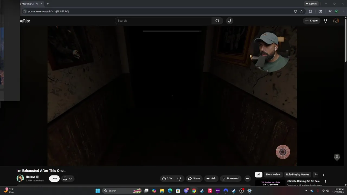Click the Windows taskbar Search box
The image size is (347, 195).
123,191
